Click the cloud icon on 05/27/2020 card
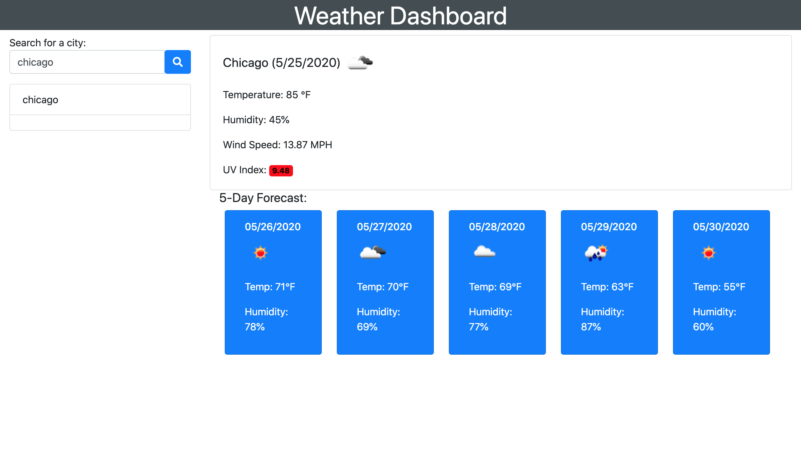801x451 pixels. tap(373, 252)
